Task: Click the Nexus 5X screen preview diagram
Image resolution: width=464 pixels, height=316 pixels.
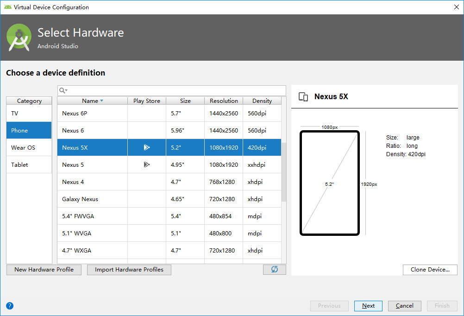Action: (329, 183)
